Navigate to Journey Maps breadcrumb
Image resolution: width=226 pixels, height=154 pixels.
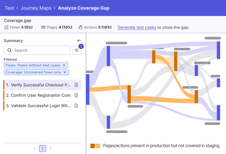click(x=36, y=8)
